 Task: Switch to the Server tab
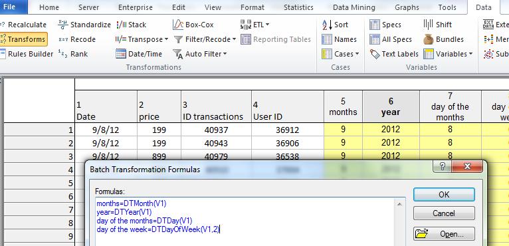click(x=88, y=7)
